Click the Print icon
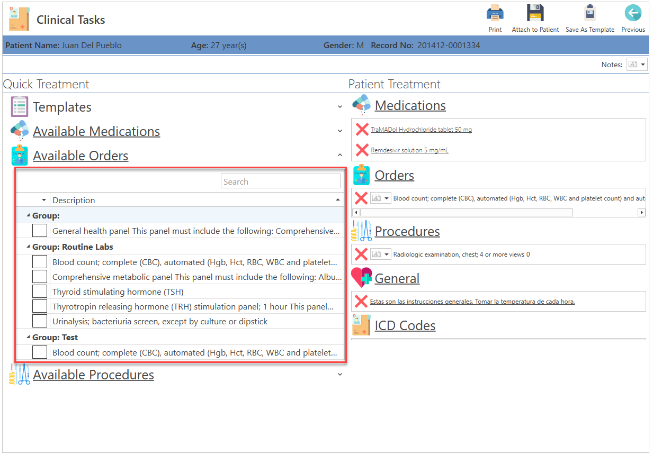Viewport: 653px width, 455px height. click(495, 13)
